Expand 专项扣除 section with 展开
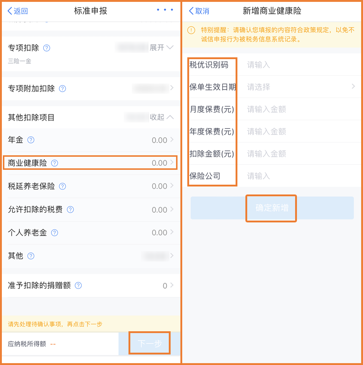 point(162,48)
